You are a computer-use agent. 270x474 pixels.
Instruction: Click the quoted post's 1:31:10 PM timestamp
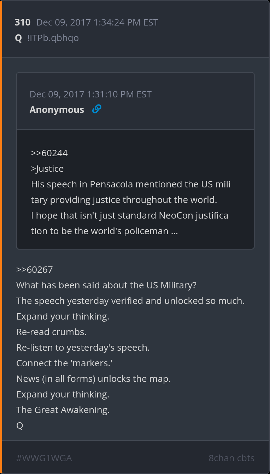90,94
